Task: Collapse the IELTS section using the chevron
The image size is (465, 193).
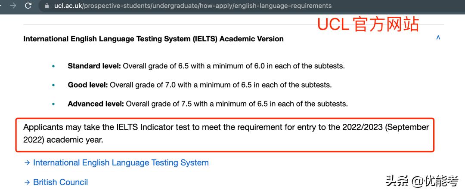Action: point(438,38)
